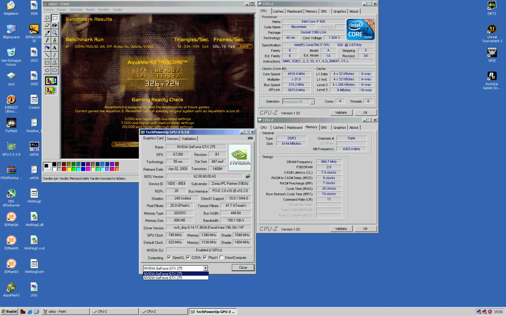Switch to the adsız - Paint taskbar button
Screen dimensions: 506x316
65,312
